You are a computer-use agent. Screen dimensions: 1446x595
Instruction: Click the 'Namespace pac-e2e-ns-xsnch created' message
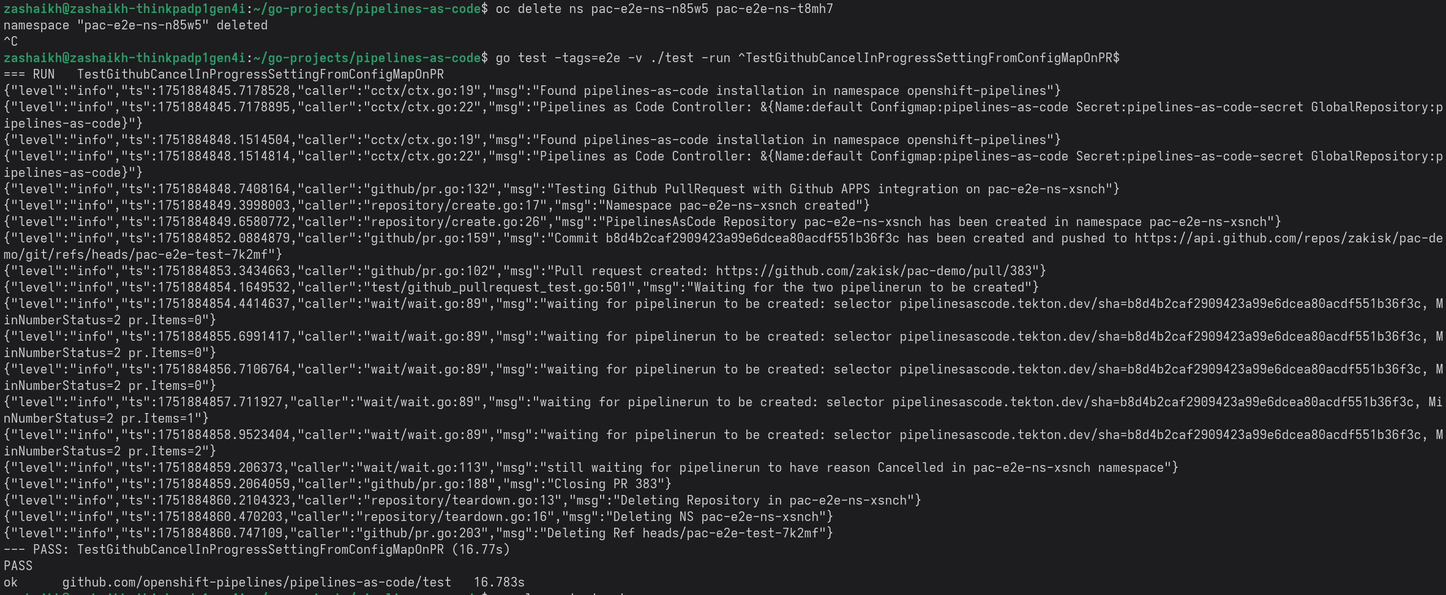tap(733, 206)
